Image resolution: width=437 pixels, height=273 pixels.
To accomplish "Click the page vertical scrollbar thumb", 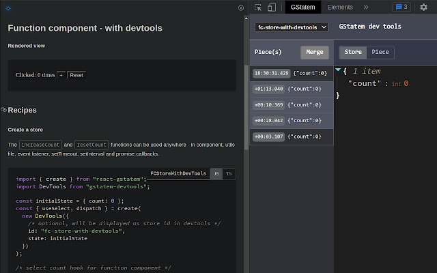I will 246,108.
